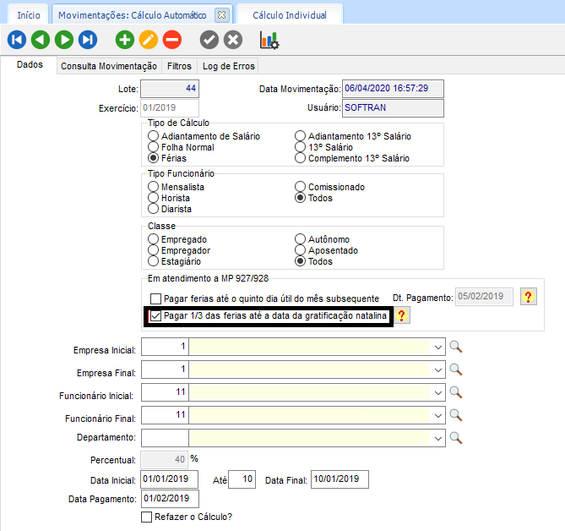565x531 pixels.
Task: Click Data Pagamento date field
Action: (x=170, y=499)
